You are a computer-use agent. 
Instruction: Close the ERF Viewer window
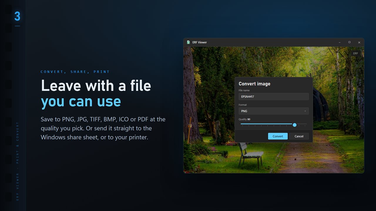coord(359,42)
